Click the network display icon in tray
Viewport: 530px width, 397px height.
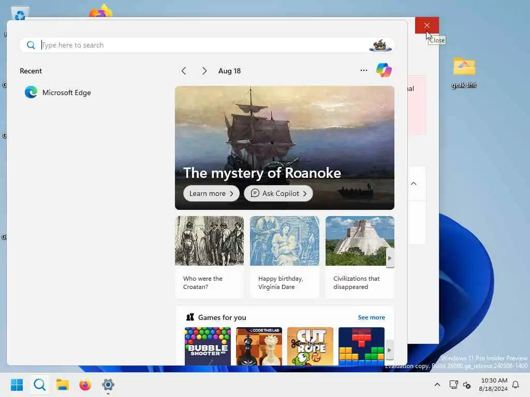(x=453, y=385)
